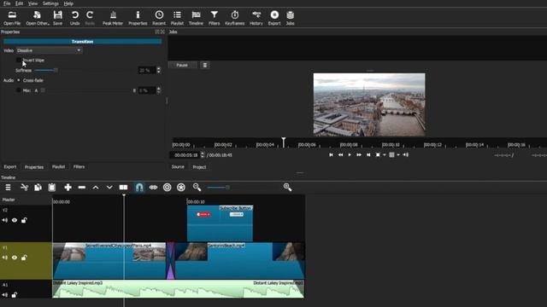Ripple delete with the minus icon
Image resolution: width=547 pixels, height=307 pixels.
(x=82, y=188)
